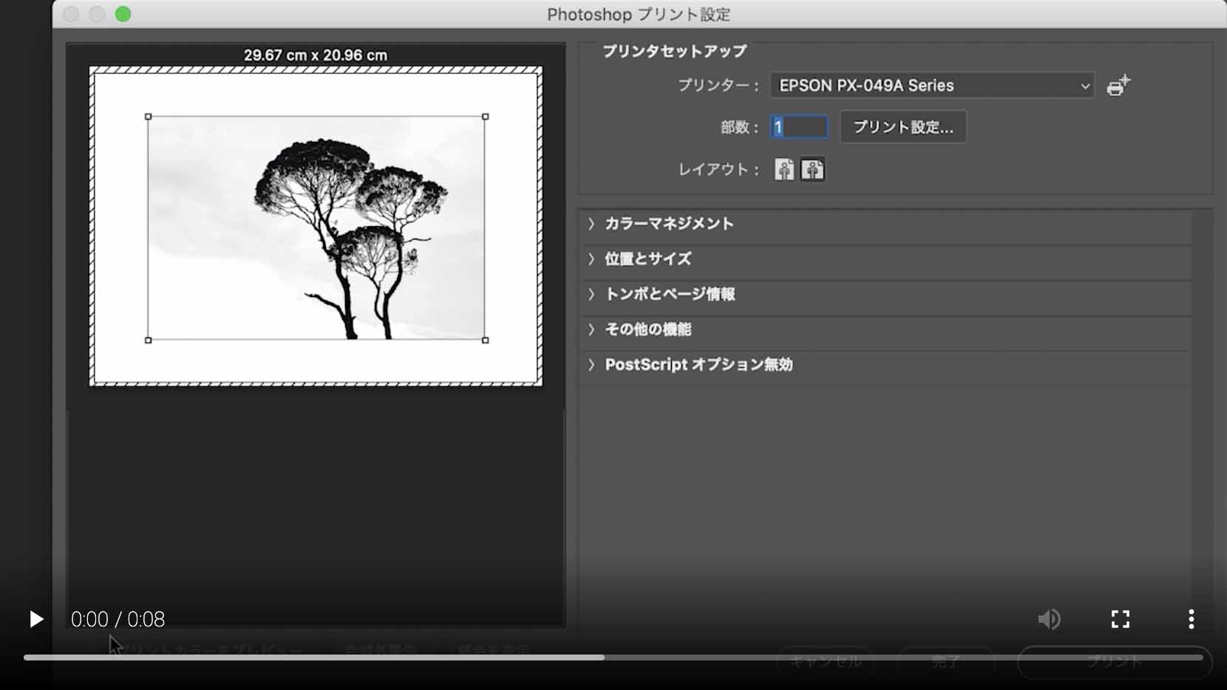Click bottom-left bounding box handle in preview
The width and height of the screenshot is (1227, 690).
[149, 341]
